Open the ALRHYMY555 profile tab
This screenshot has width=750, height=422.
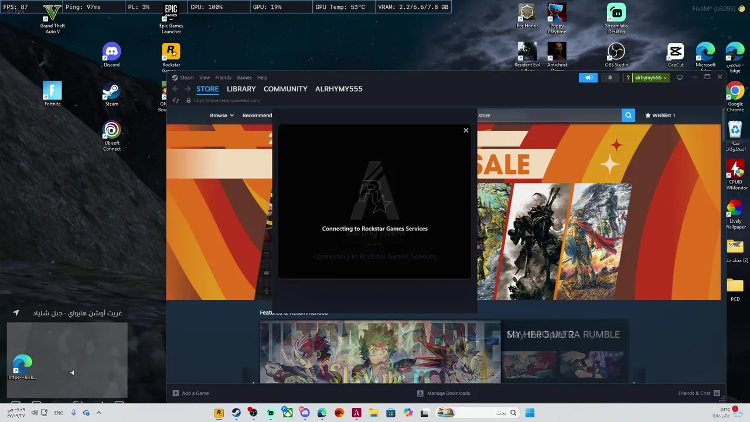click(x=339, y=89)
